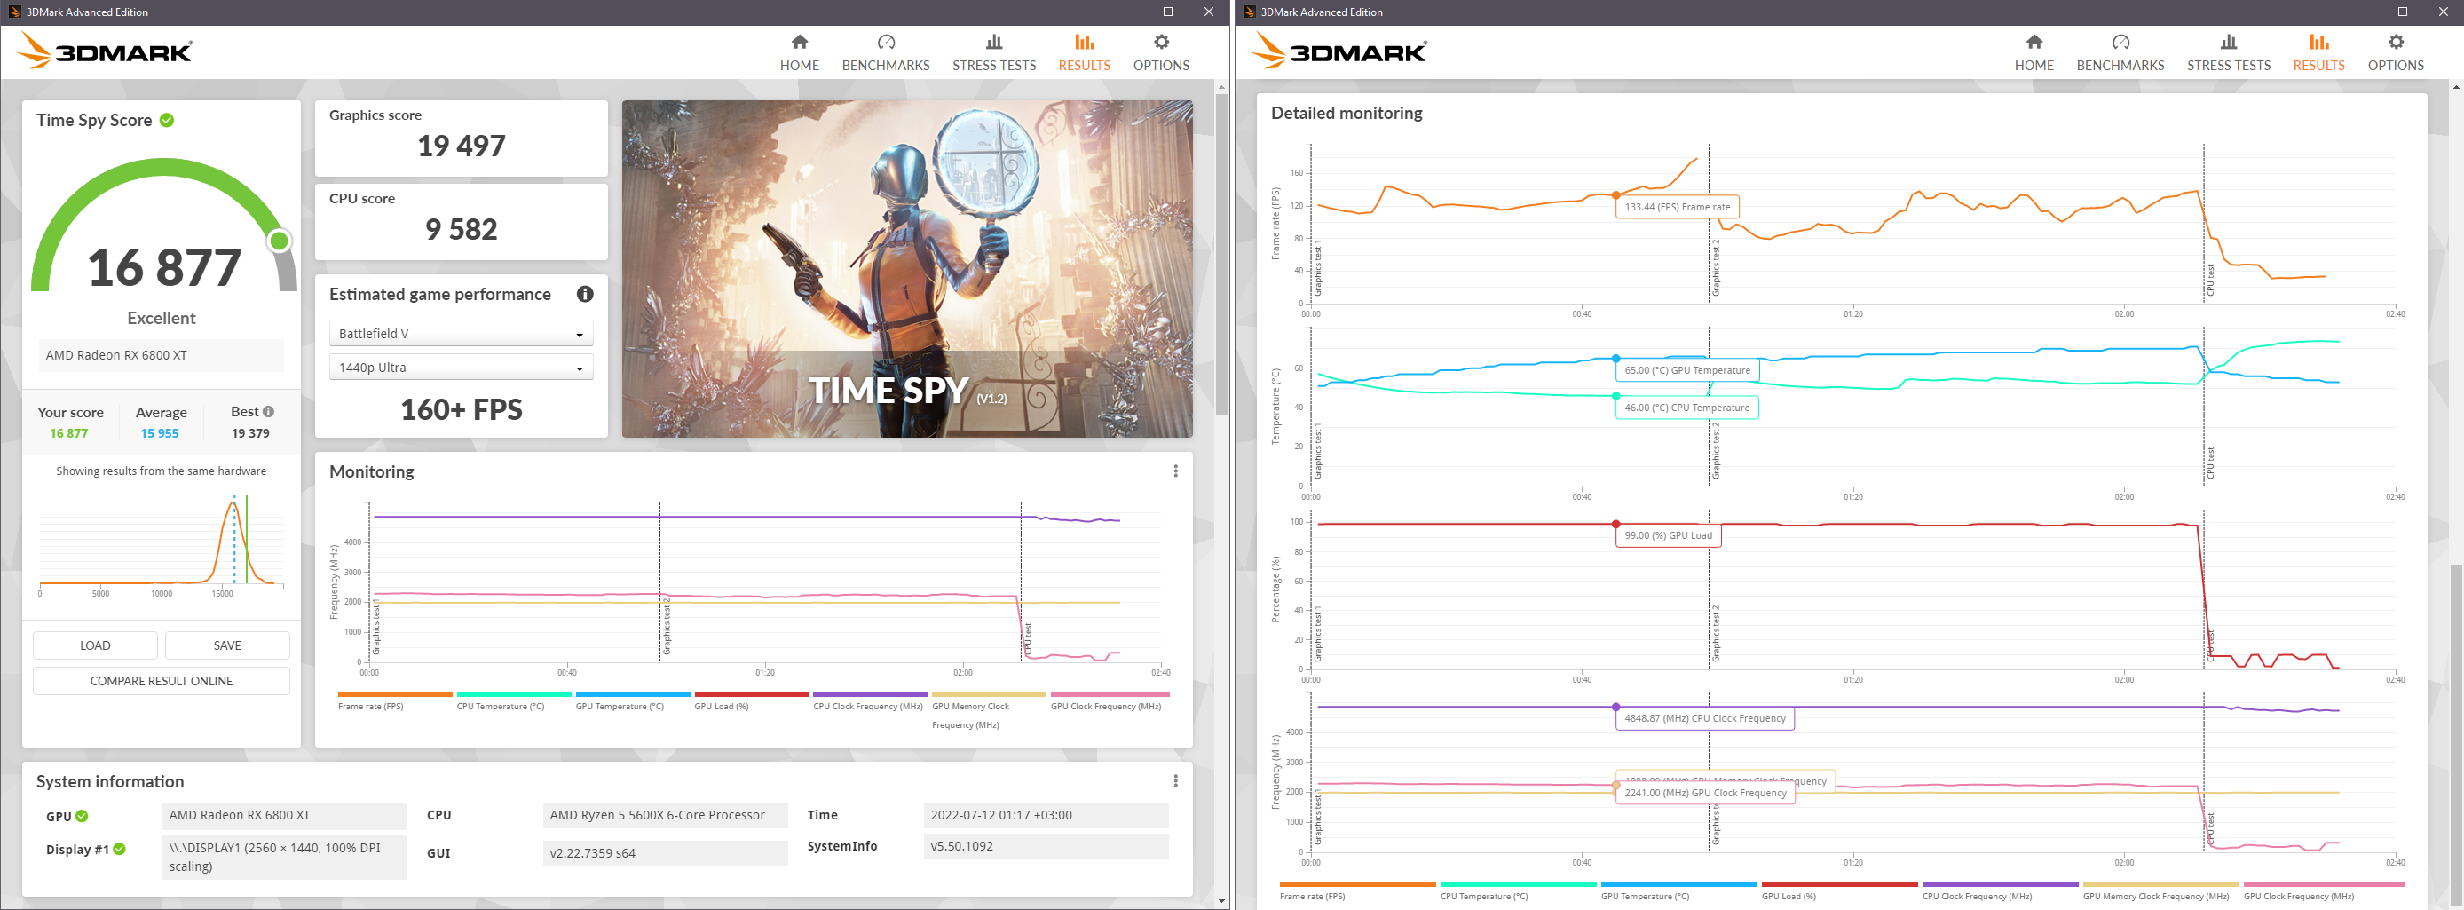The height and width of the screenshot is (910, 2464).
Task: Switch to STRESS TESTS in the right window
Action: [x=2229, y=52]
